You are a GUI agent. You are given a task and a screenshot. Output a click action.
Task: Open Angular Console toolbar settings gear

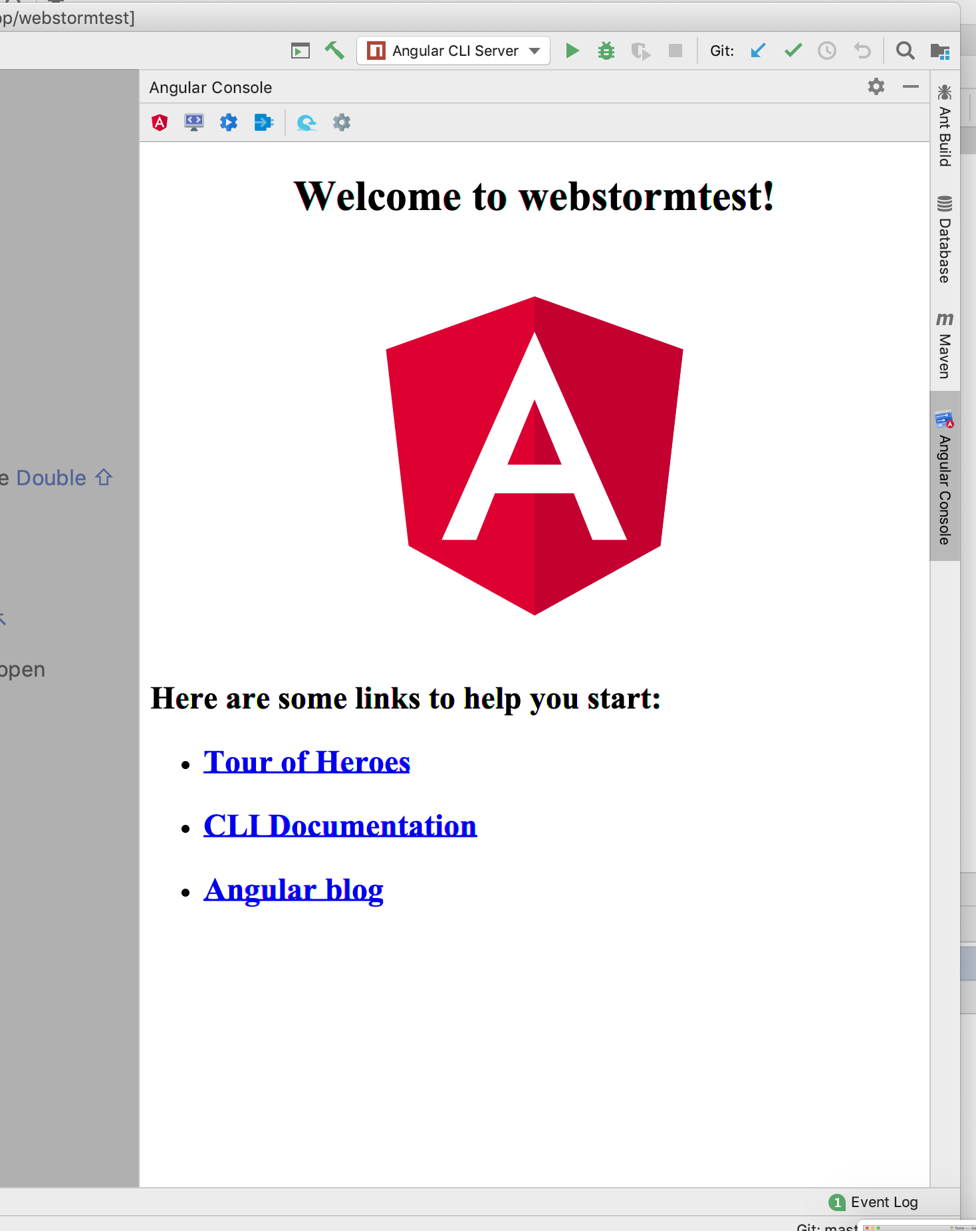pyautogui.click(x=342, y=122)
